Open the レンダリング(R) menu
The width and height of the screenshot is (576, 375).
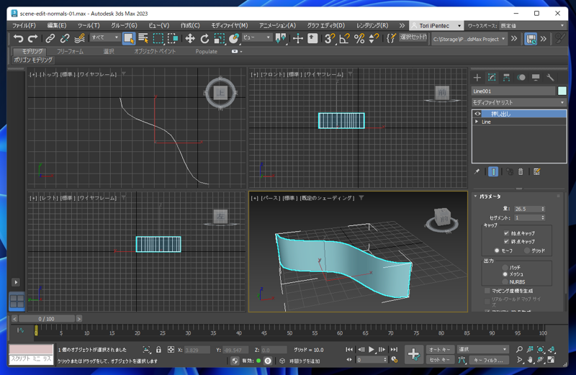(372, 25)
